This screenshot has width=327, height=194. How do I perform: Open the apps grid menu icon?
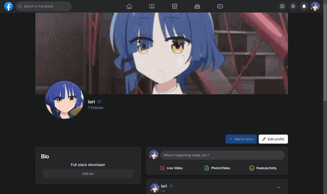(x=282, y=6)
